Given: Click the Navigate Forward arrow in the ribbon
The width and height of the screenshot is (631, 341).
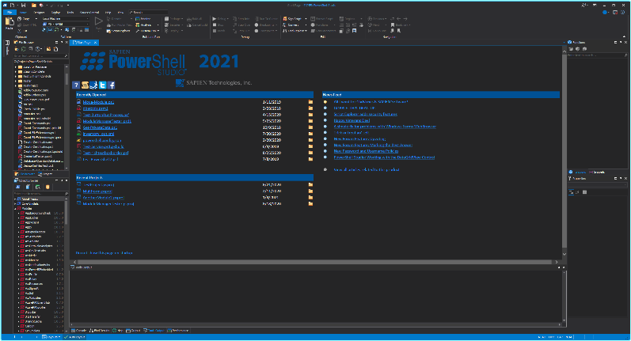Looking at the screenshot, I should pyautogui.click(x=405, y=18).
